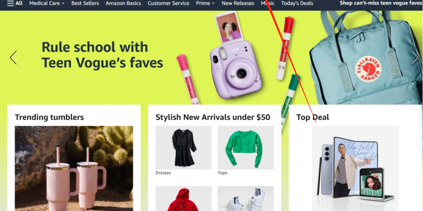423x211 pixels.
Task: Expand the Prime dropdown menu
Action: click(205, 3)
